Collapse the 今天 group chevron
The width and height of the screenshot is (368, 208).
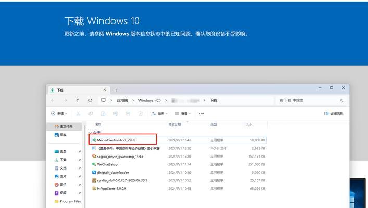[x=90, y=133]
